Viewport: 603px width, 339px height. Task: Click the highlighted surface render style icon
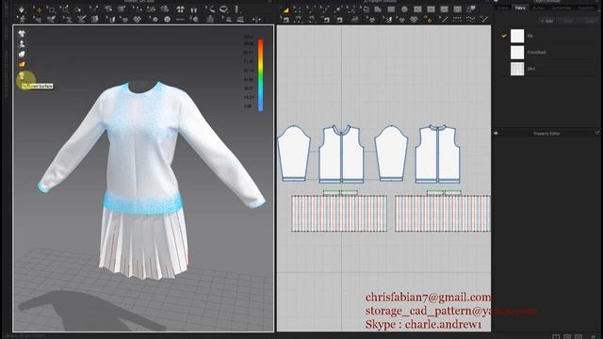[x=23, y=76]
